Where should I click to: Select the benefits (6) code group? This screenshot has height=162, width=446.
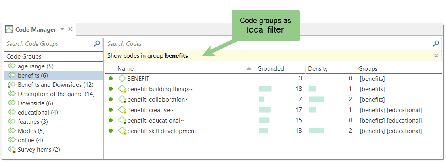53,75
